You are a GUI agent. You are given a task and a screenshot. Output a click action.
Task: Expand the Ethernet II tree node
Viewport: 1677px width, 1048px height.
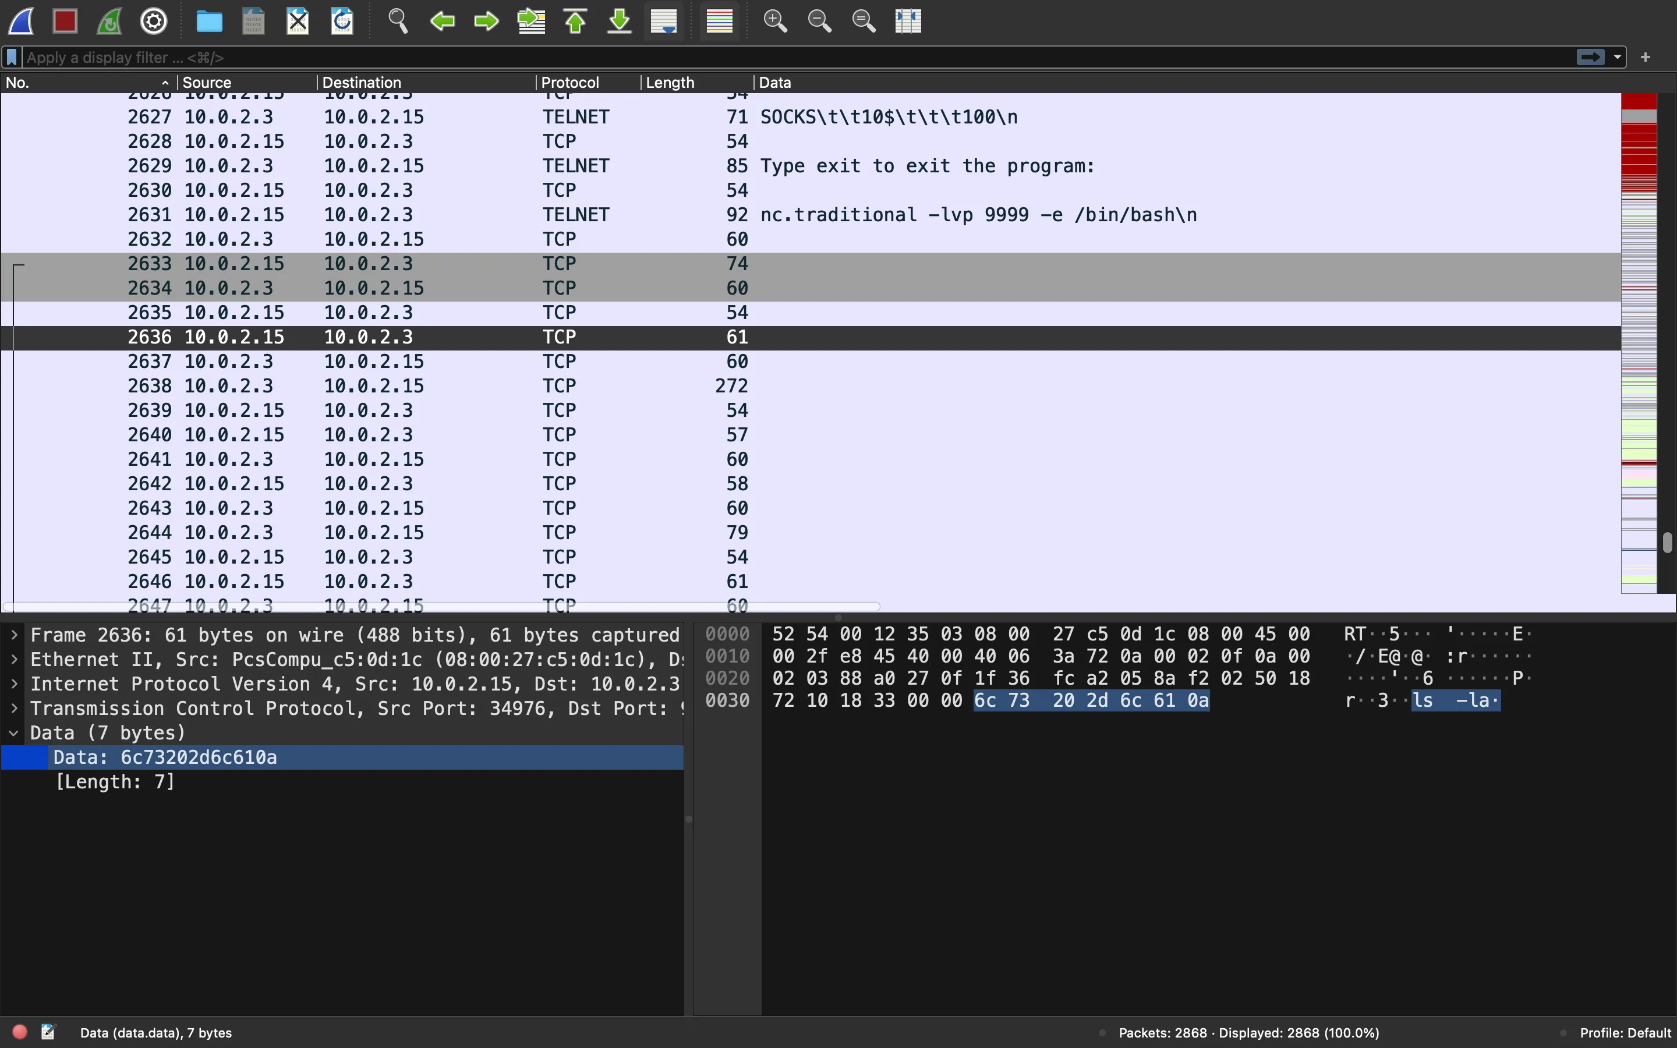[14, 659]
